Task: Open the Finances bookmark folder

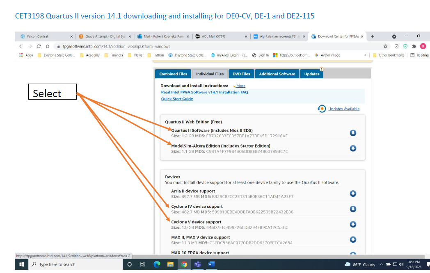Action: pyautogui.click(x=114, y=55)
